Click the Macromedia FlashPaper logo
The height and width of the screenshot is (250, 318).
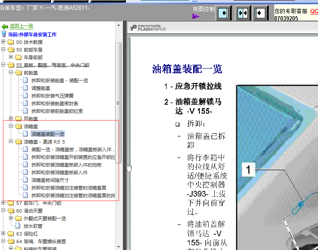coord(148,28)
